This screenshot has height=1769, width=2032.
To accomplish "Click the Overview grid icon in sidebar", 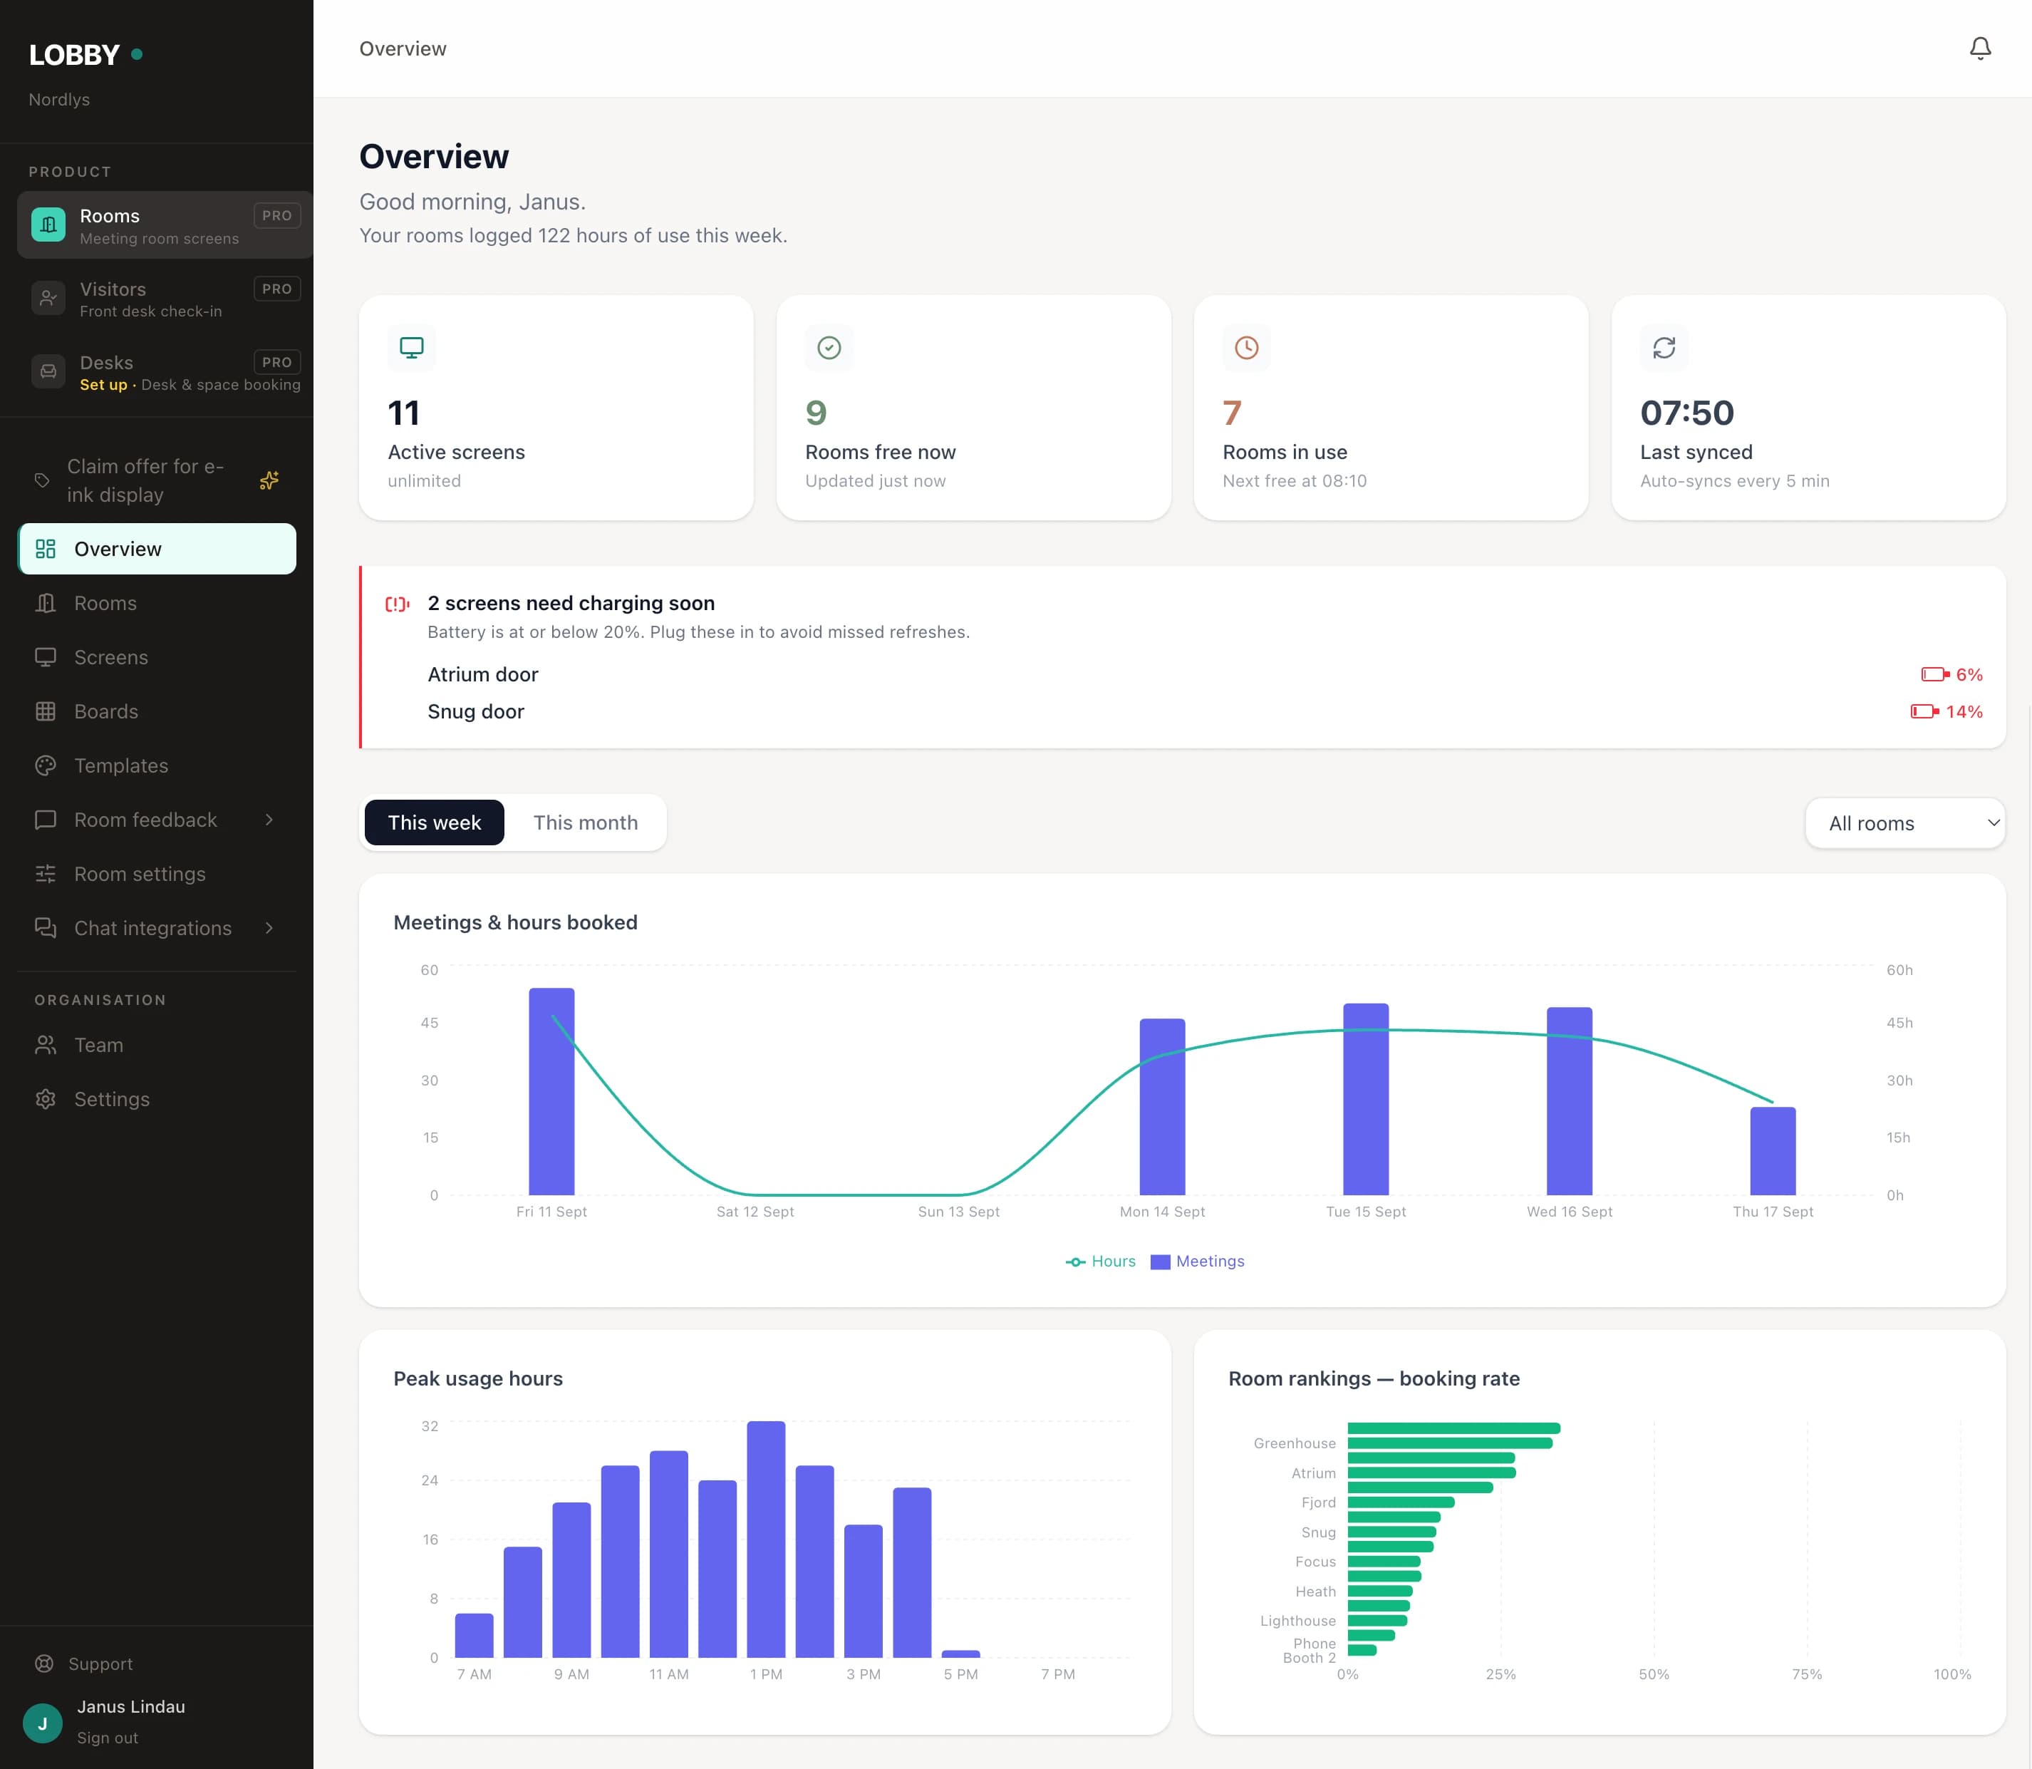I will [x=46, y=549].
